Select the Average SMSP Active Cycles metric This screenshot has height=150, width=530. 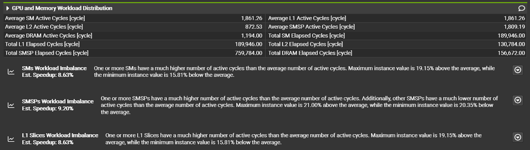[311, 27]
